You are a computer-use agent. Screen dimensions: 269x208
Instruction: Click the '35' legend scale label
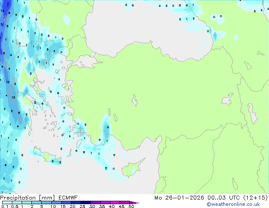(x=102, y=206)
